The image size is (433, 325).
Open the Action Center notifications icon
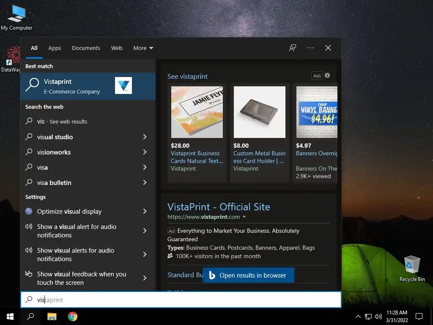point(419,317)
